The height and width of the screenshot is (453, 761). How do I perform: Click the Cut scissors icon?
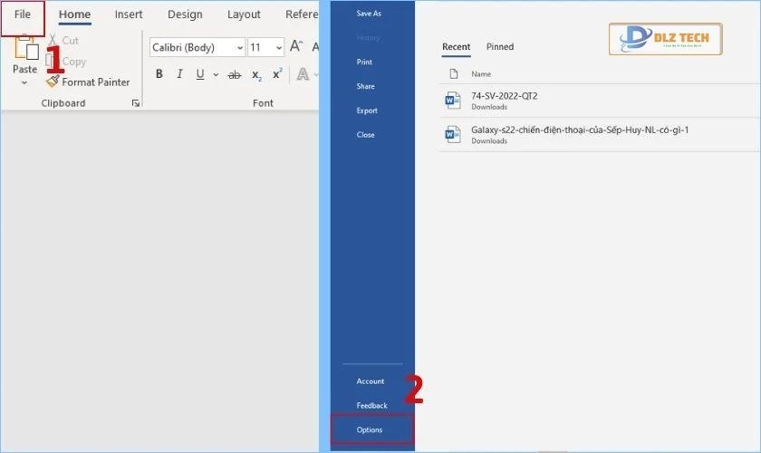(52, 40)
